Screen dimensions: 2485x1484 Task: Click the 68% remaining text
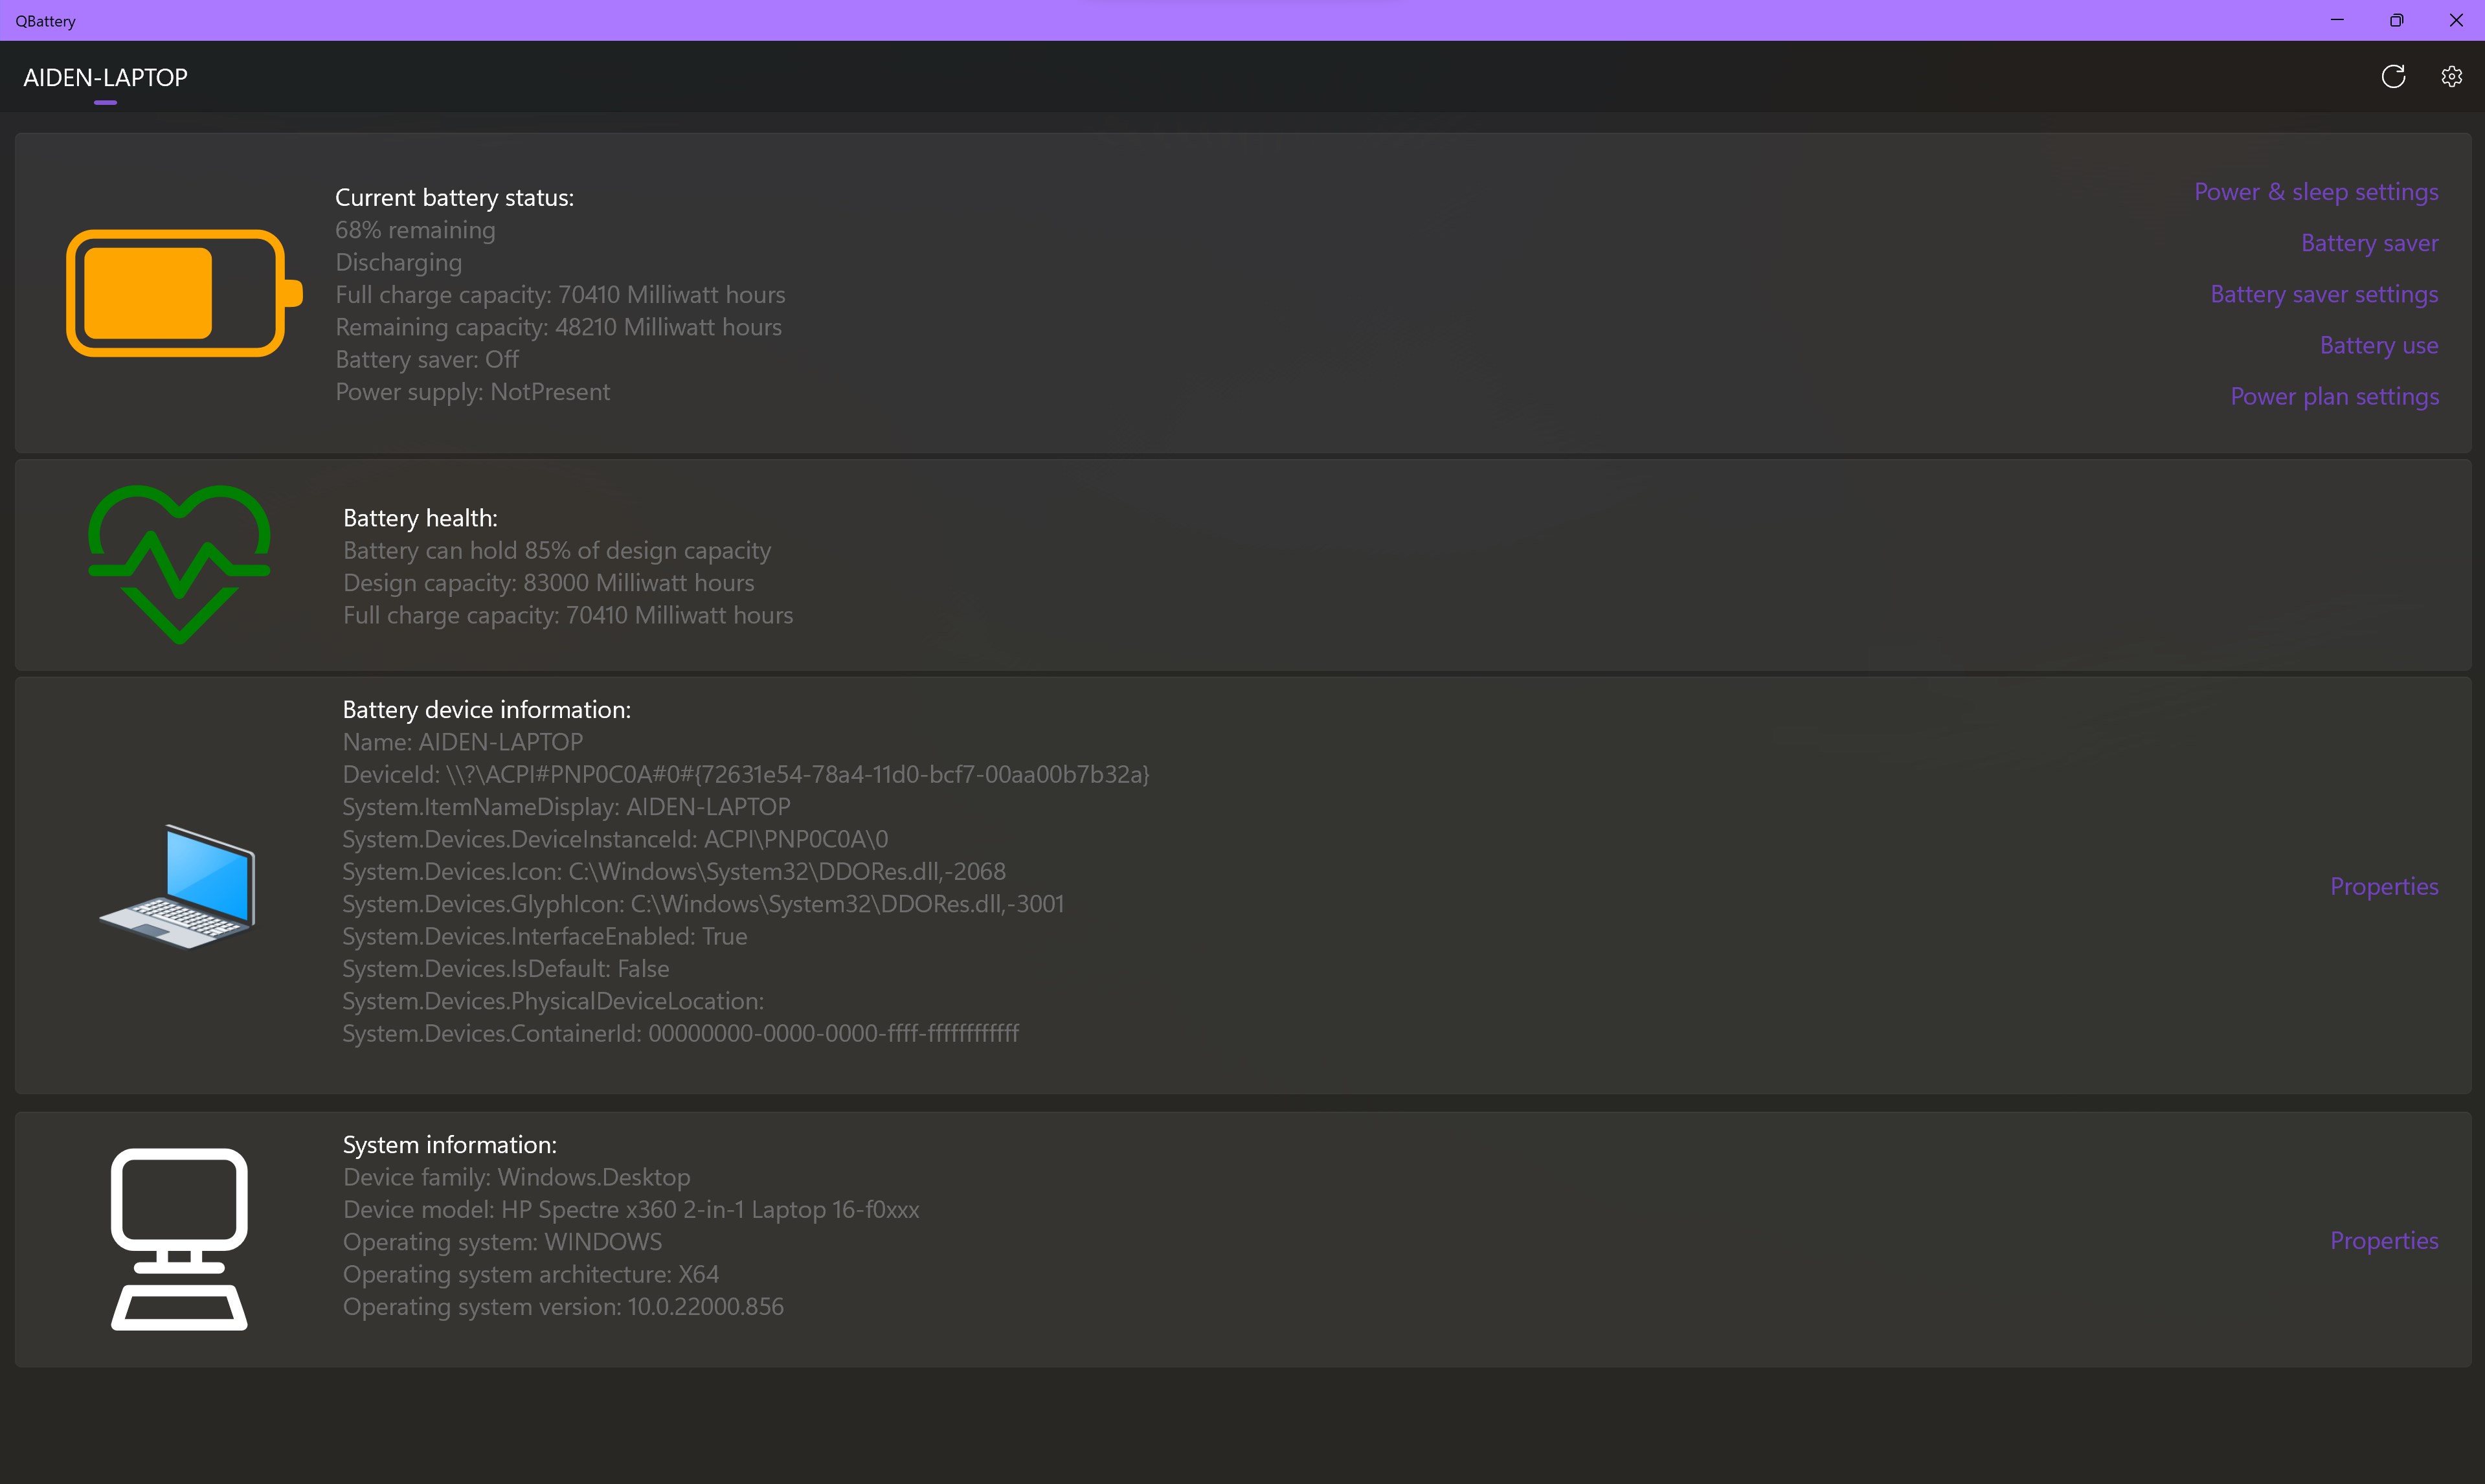coord(415,230)
